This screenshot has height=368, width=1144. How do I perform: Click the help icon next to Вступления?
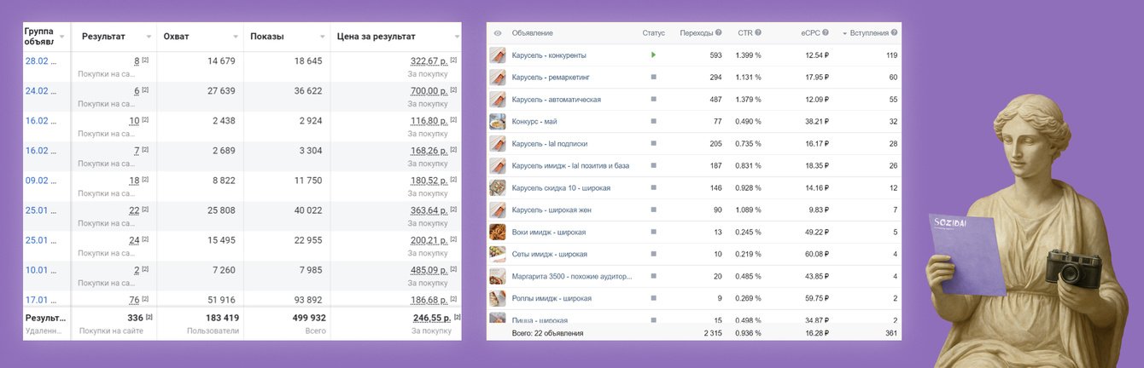pyautogui.click(x=895, y=33)
